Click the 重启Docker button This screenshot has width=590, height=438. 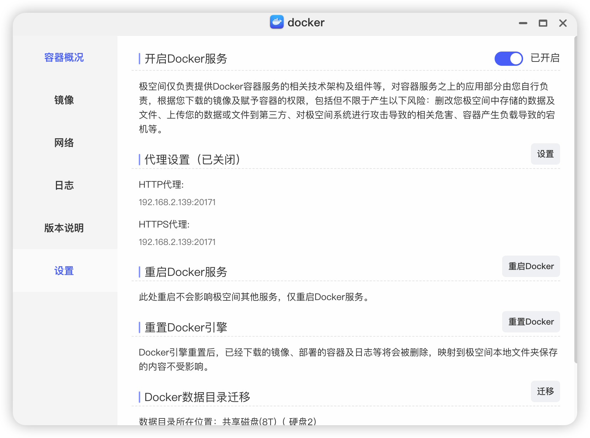pos(531,266)
